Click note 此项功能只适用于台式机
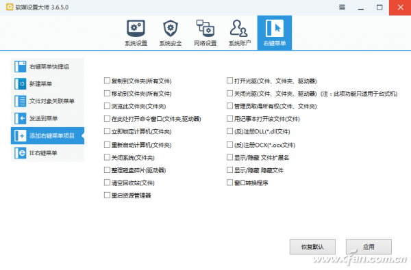This screenshot has width=411, height=270. (359, 94)
